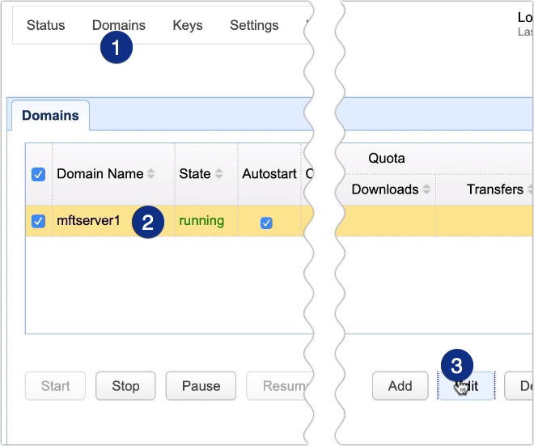The image size is (534, 446).
Task: Click the step 3 numbered callout badge
Action: [456, 363]
